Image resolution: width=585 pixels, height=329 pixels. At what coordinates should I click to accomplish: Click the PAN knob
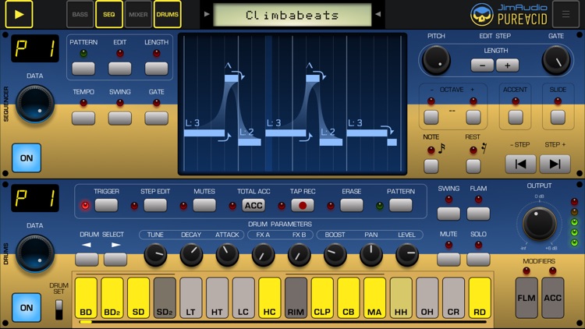click(x=370, y=255)
